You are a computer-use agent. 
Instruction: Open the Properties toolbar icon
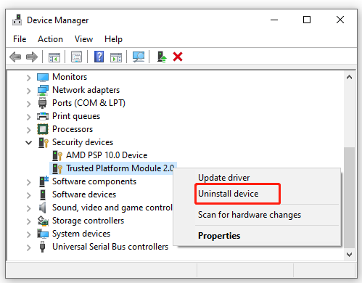coord(76,57)
